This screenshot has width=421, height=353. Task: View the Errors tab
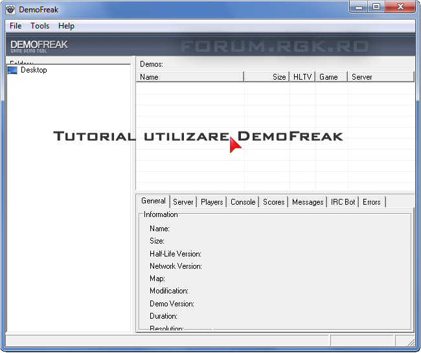point(372,202)
